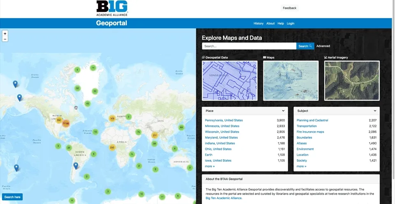
Task: Collapse the Subject facet panel
Action: 375,111
